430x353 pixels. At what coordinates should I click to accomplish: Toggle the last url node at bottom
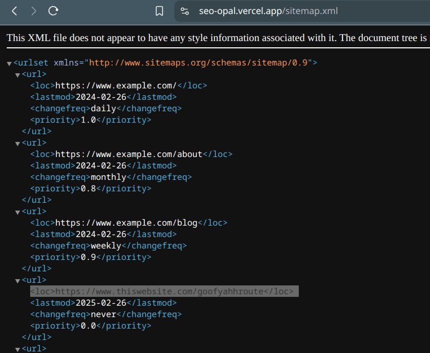(x=18, y=349)
